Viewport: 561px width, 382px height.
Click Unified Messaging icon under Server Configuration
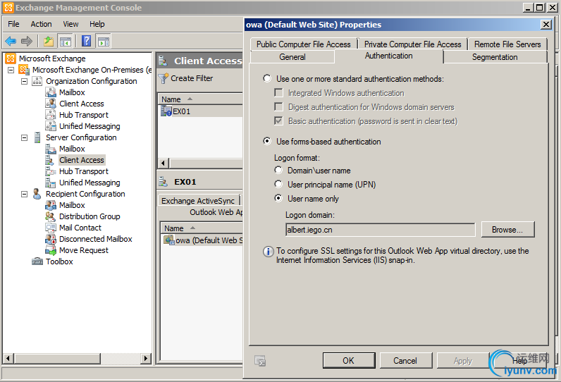tap(51, 183)
